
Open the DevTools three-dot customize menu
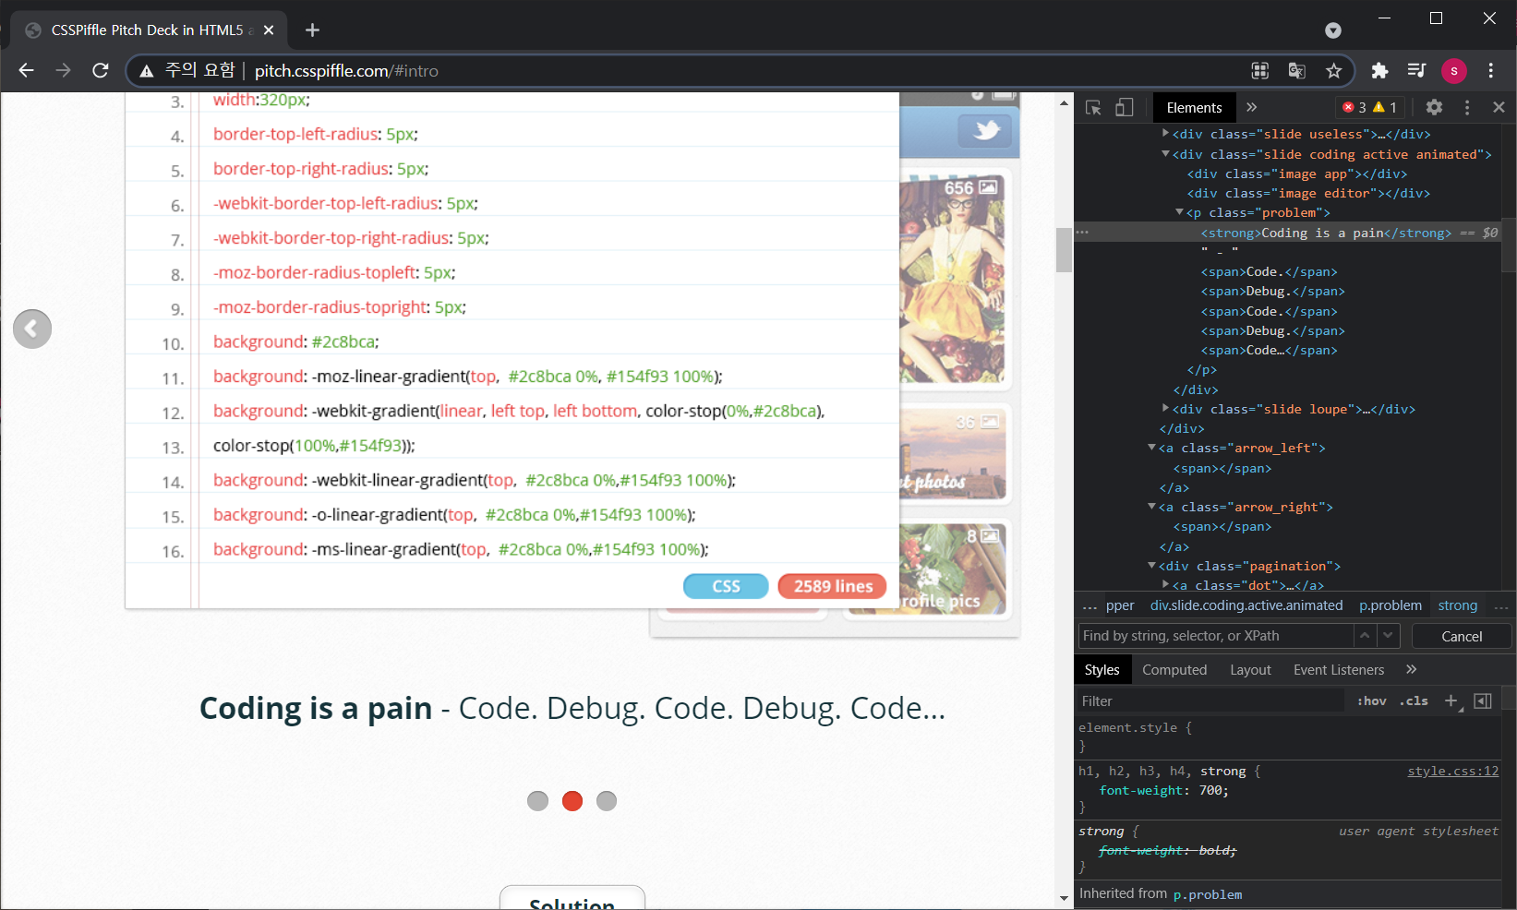click(x=1468, y=108)
